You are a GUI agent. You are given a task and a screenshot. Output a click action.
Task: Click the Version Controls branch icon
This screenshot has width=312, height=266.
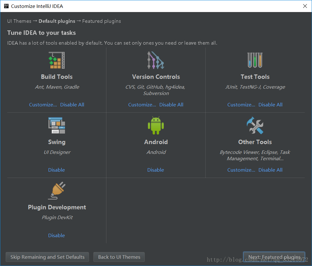point(156,60)
